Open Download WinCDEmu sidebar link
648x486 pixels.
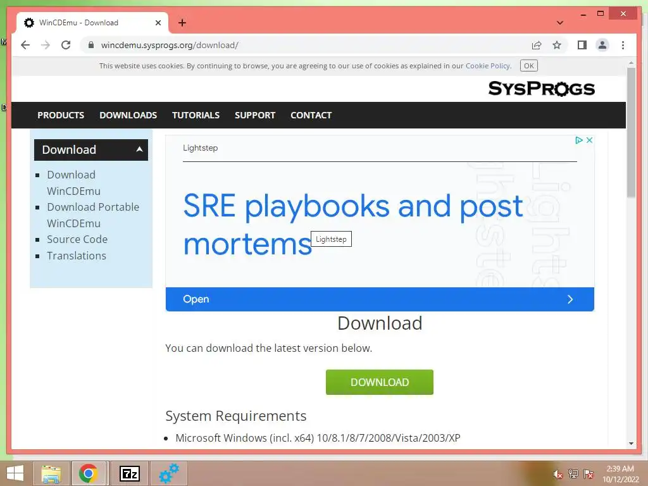click(73, 183)
